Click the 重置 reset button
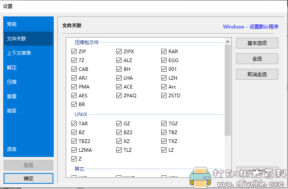This screenshot has height=189, width=288. (x=28, y=165)
